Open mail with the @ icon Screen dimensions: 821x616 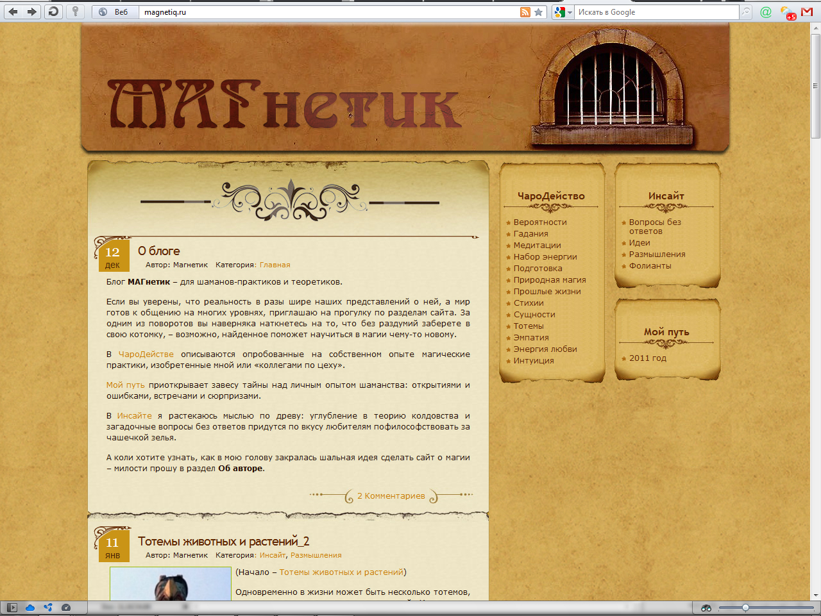point(765,12)
